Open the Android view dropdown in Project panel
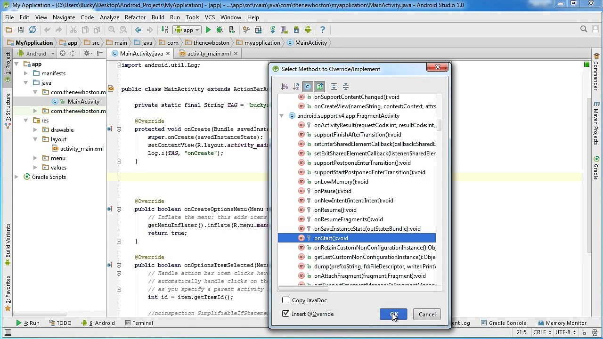The image size is (603, 339). point(36,53)
